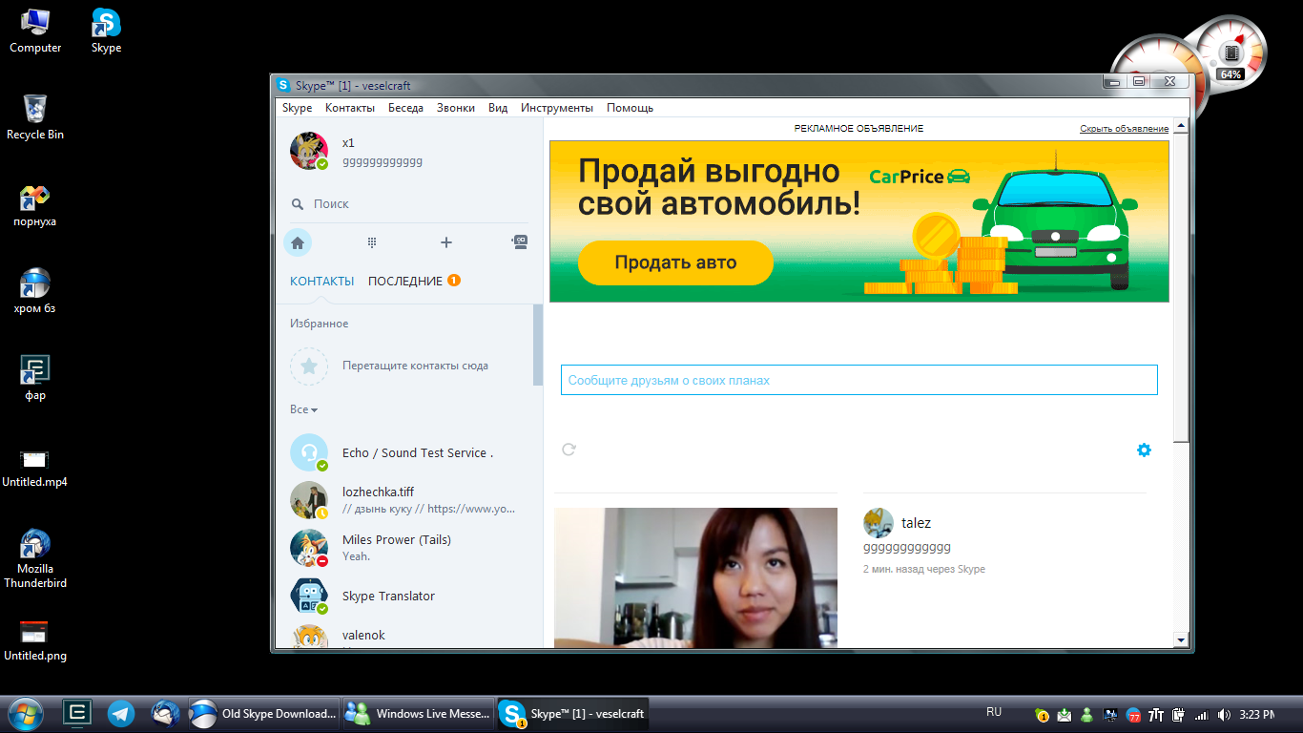Click the Telegram taskbar icon
Viewport: 1303px width, 733px height.
tap(121, 713)
